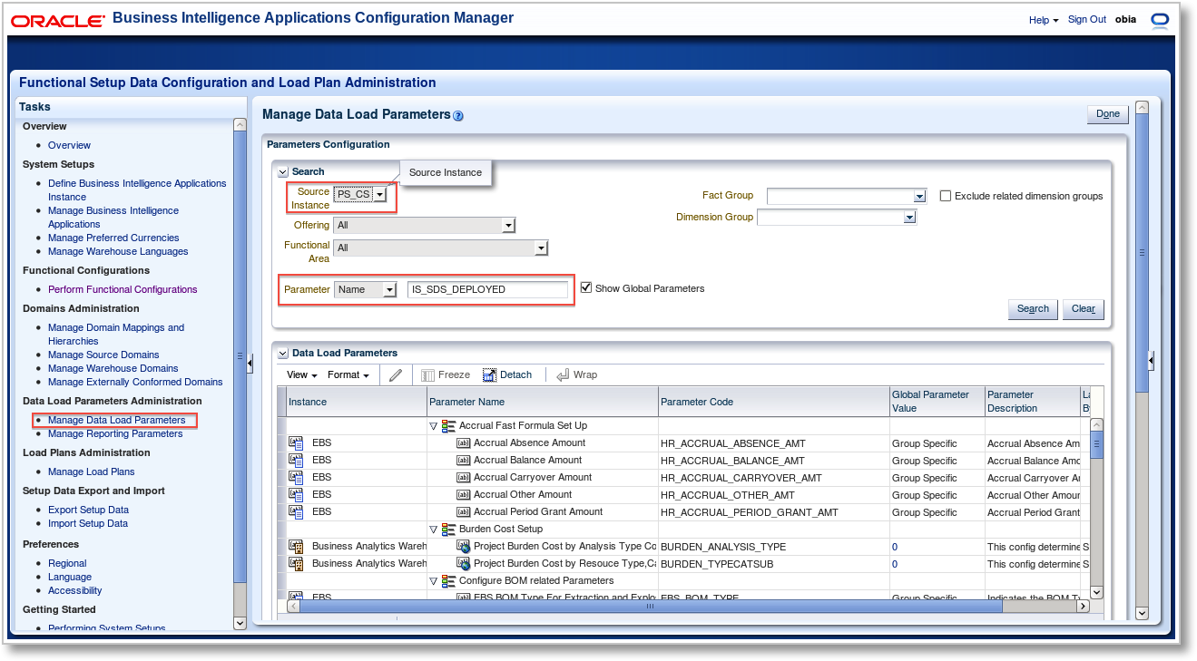Open the Offering dropdown
1197x661 pixels.
coord(508,226)
